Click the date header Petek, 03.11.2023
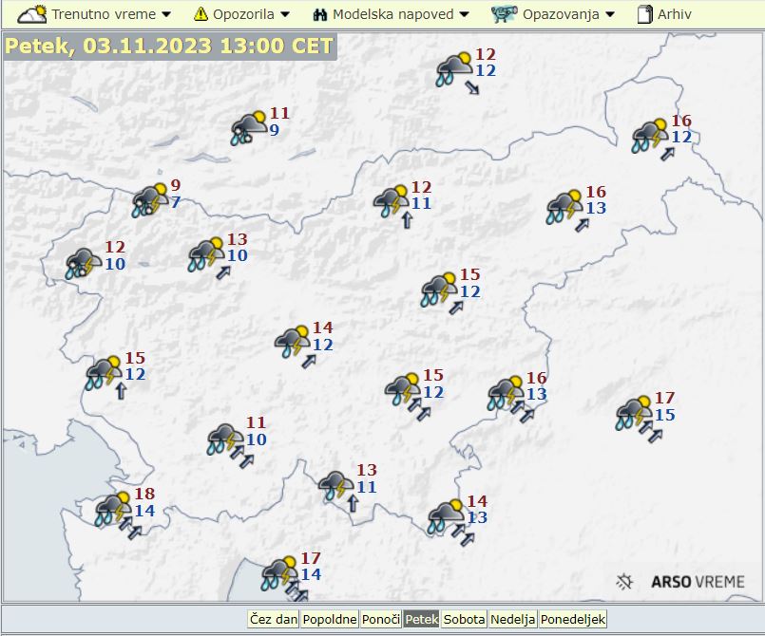Viewport: 765px width, 636px height. 169,46
